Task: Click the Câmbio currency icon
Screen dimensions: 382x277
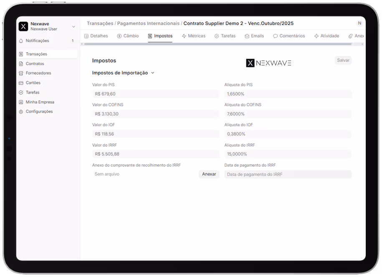Action: tap(119, 36)
